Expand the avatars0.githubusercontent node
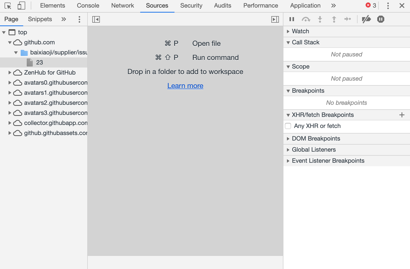 tap(10, 83)
